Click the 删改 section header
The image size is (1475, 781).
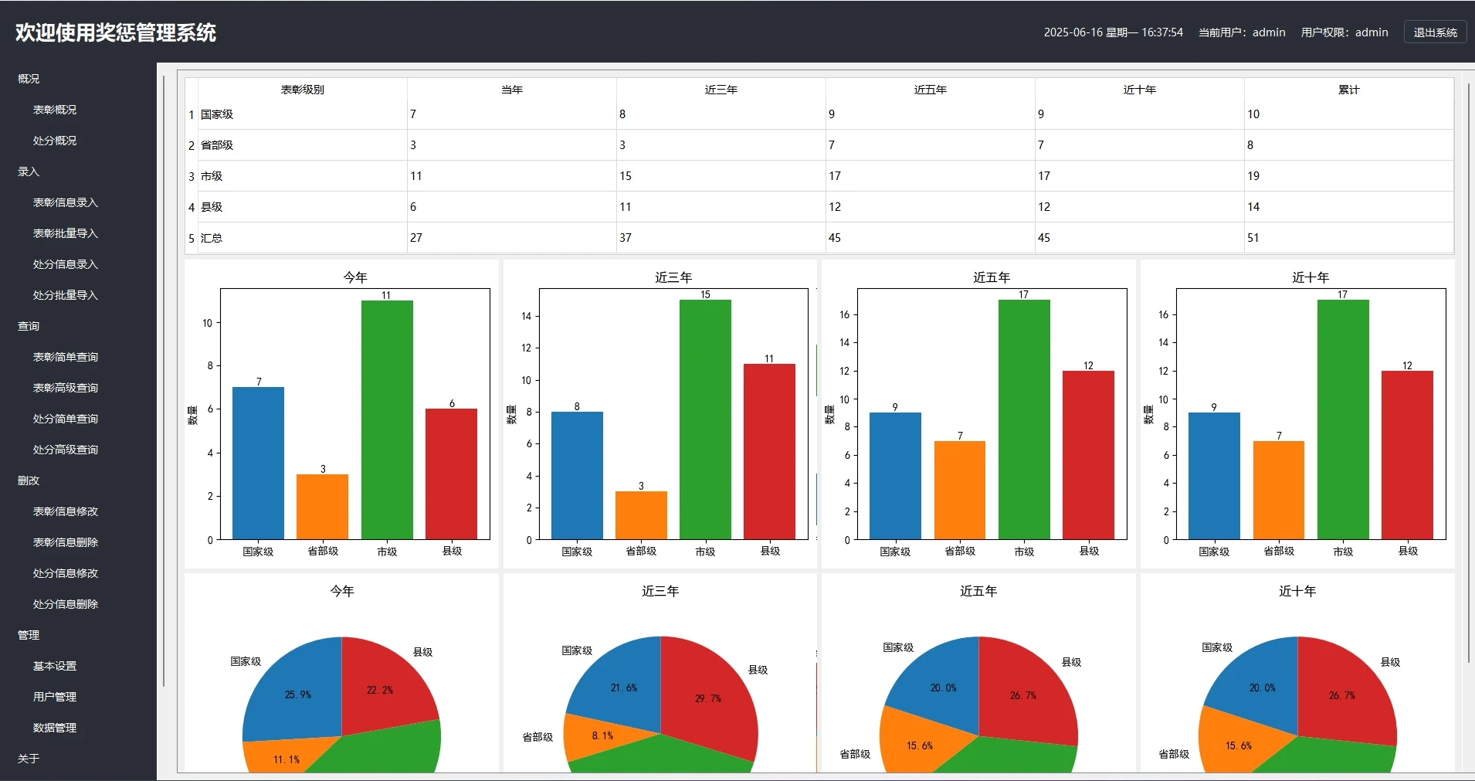(29, 480)
